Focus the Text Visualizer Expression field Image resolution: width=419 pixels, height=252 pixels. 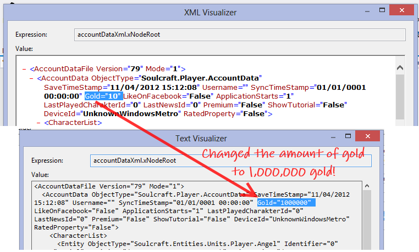click(231, 161)
